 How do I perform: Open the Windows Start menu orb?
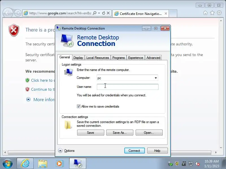[x=8, y=164]
